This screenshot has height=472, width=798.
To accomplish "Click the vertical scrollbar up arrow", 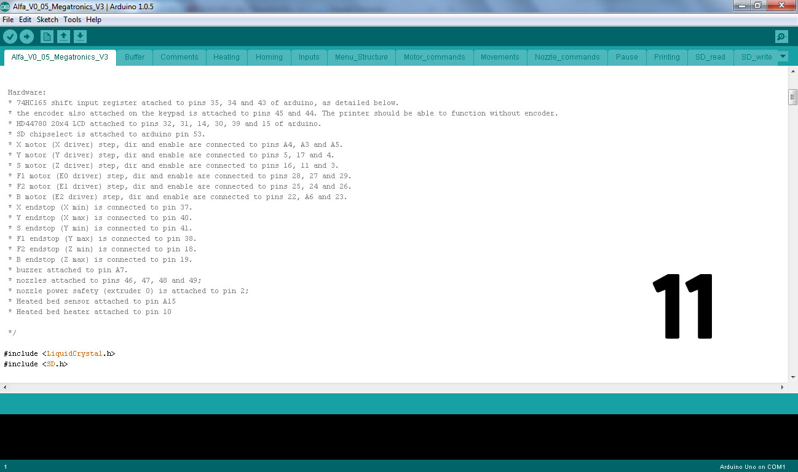I will click(793, 71).
